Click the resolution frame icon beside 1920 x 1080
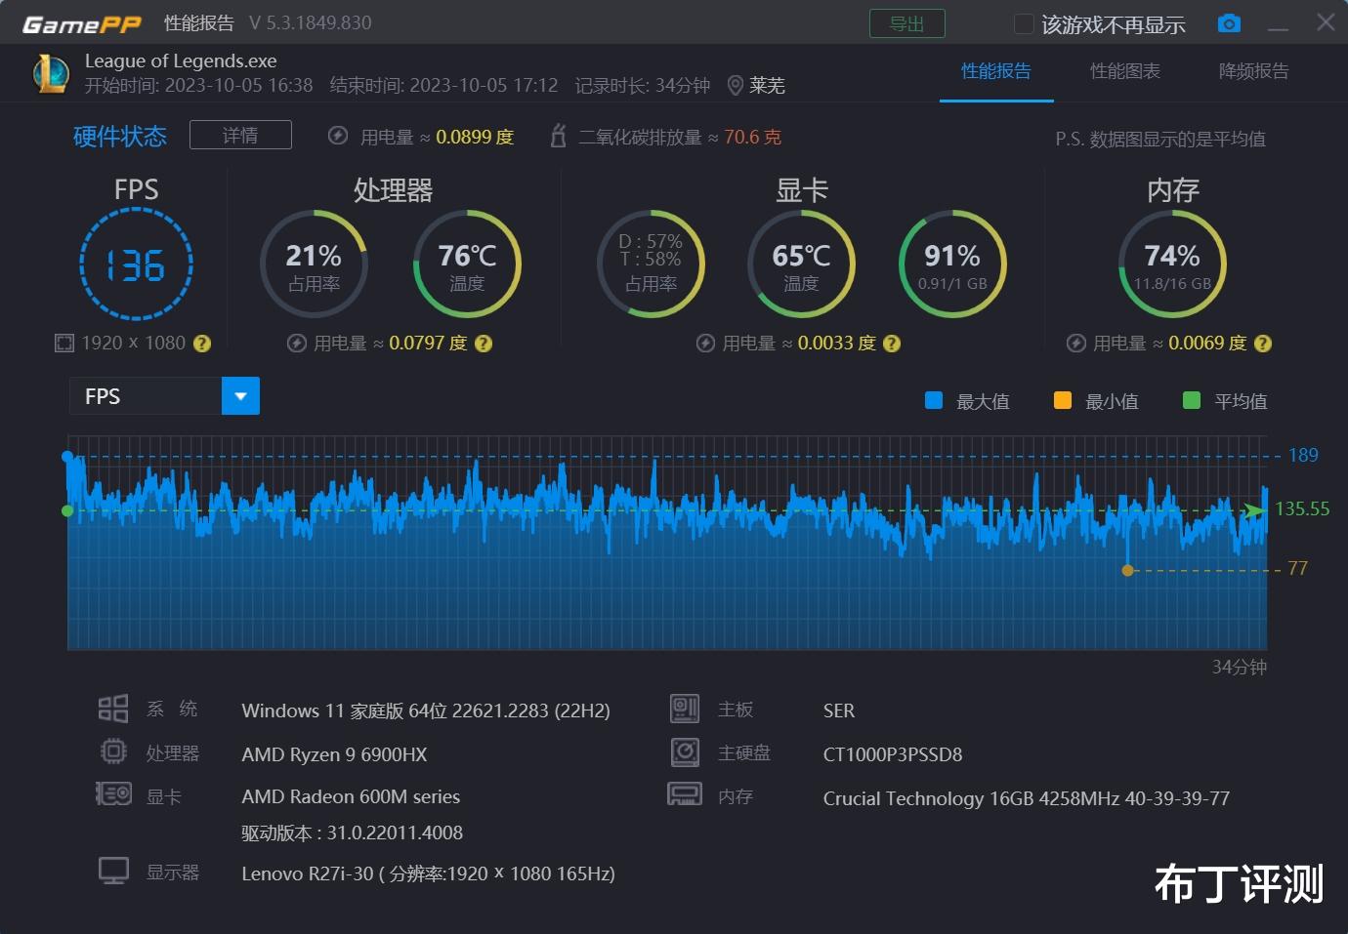This screenshot has height=934, width=1348. click(64, 343)
